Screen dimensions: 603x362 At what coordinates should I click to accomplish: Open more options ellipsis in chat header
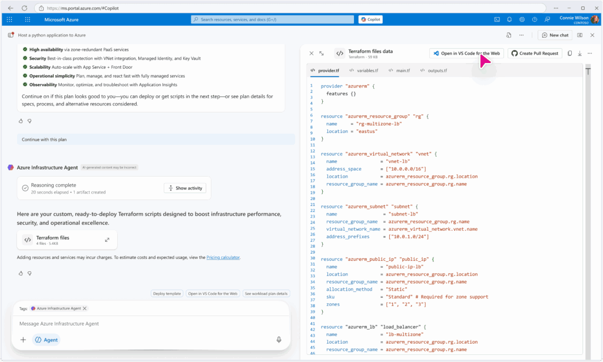[x=522, y=35]
